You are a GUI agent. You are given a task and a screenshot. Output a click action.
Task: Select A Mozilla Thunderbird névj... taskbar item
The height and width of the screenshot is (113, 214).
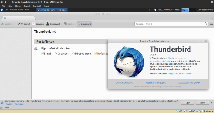(52, 10)
